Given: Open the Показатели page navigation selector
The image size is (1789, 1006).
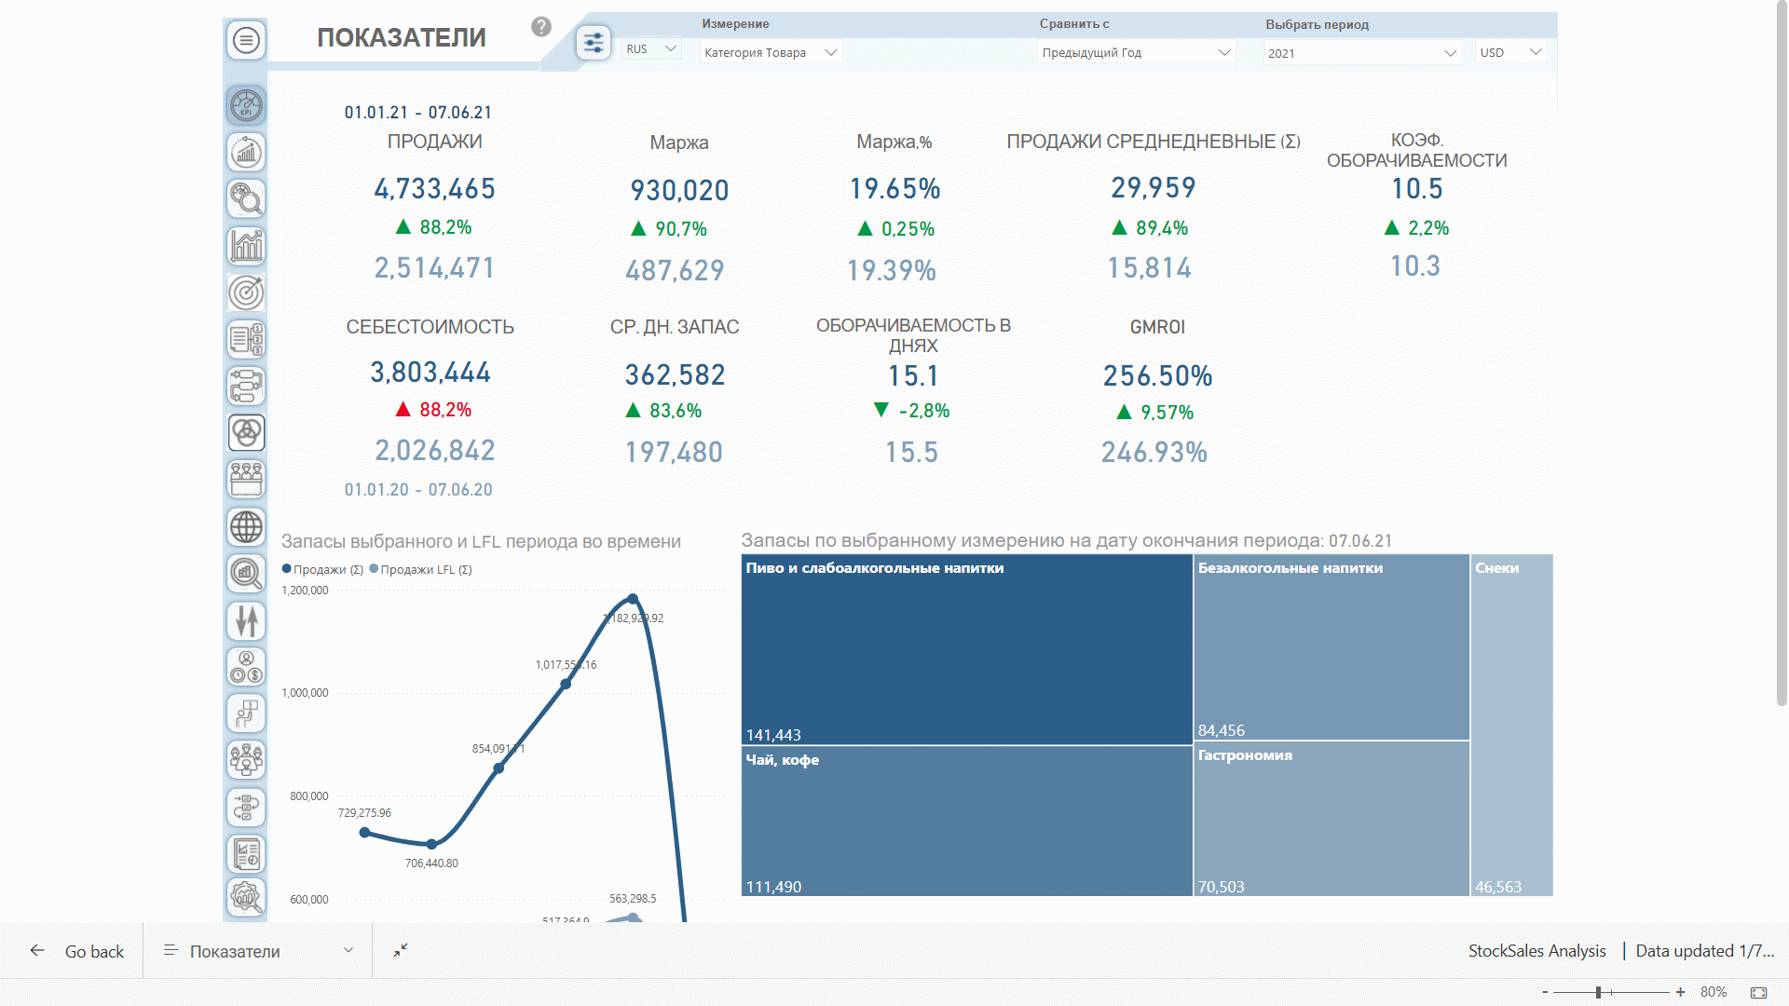Looking at the screenshot, I should (x=258, y=951).
